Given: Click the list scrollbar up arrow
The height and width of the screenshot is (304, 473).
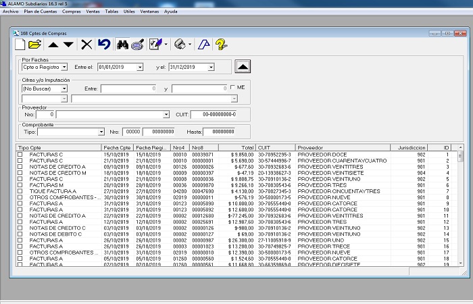Looking at the screenshot, I should click(460, 147).
